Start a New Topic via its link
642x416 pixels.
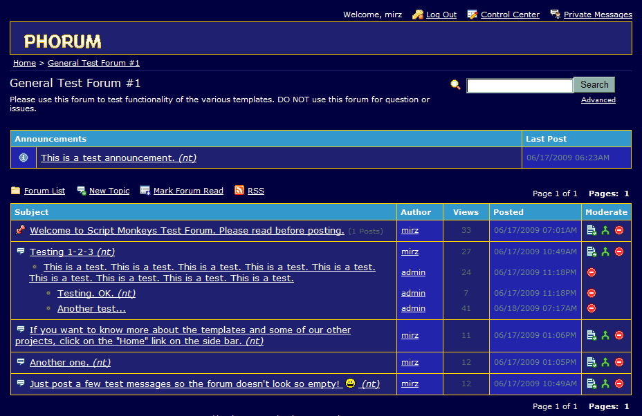109,191
